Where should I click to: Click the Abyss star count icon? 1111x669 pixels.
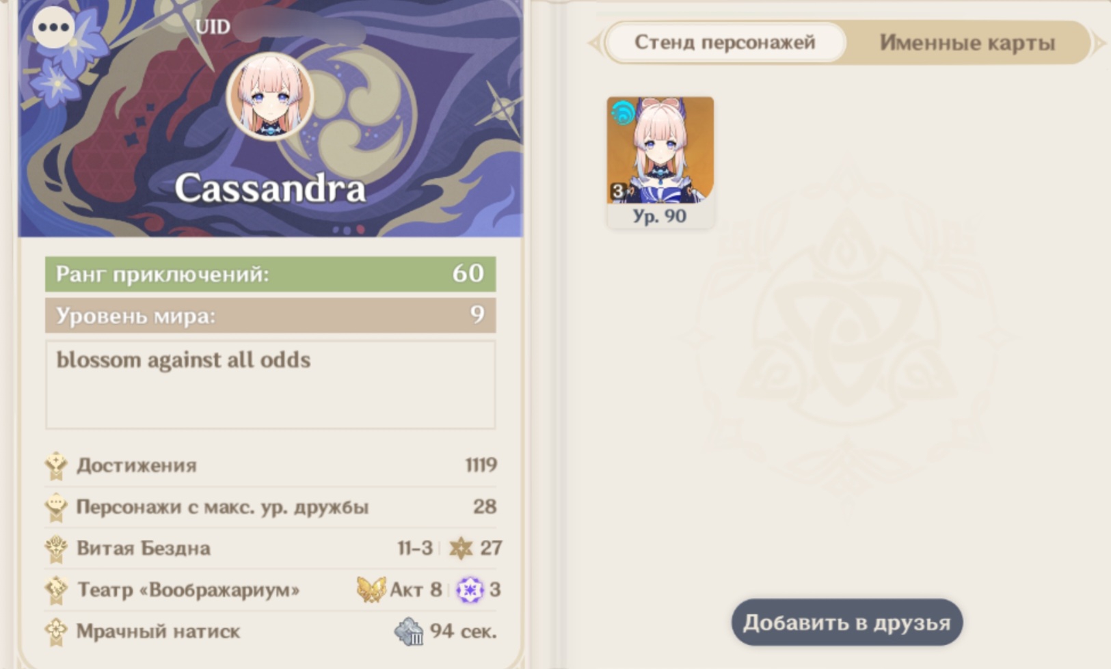point(461,548)
